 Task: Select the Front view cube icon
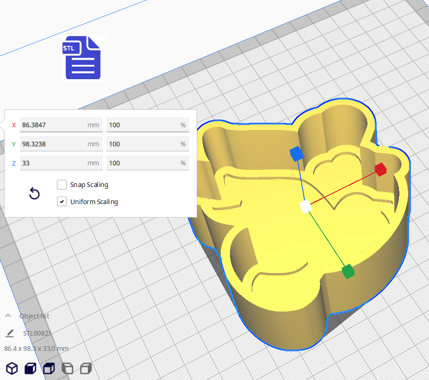(x=30, y=368)
